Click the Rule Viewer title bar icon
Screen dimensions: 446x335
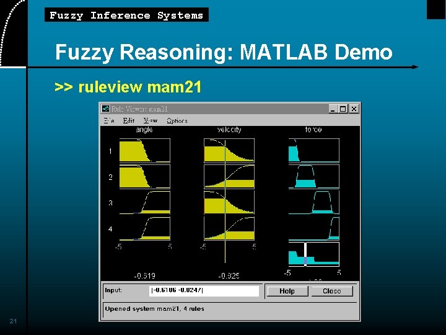point(105,109)
